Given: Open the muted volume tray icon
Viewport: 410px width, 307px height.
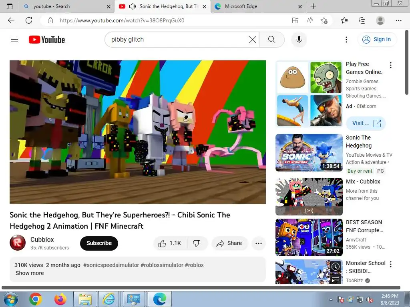Looking at the screenshot, I should click(370, 299).
